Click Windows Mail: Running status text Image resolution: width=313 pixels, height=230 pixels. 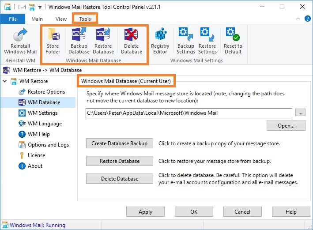(38, 225)
